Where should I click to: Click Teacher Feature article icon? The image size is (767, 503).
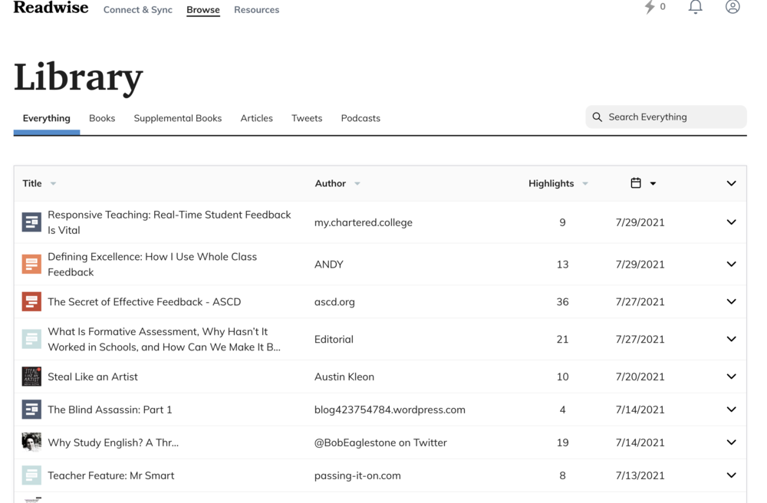tap(31, 475)
